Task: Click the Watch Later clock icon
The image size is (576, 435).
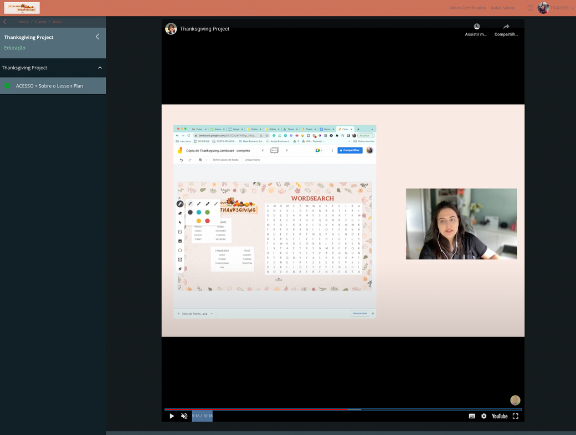Action: click(x=477, y=27)
